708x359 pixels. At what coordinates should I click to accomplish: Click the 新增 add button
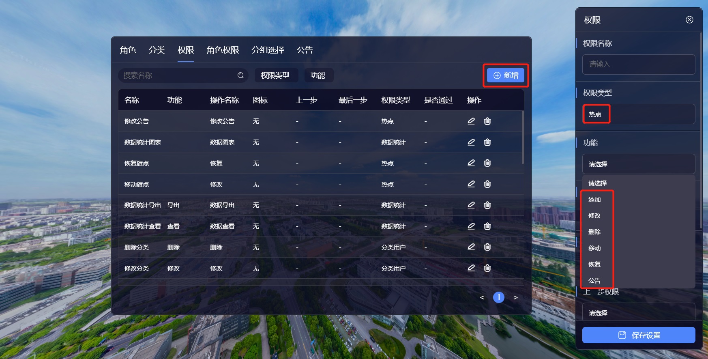tap(506, 75)
